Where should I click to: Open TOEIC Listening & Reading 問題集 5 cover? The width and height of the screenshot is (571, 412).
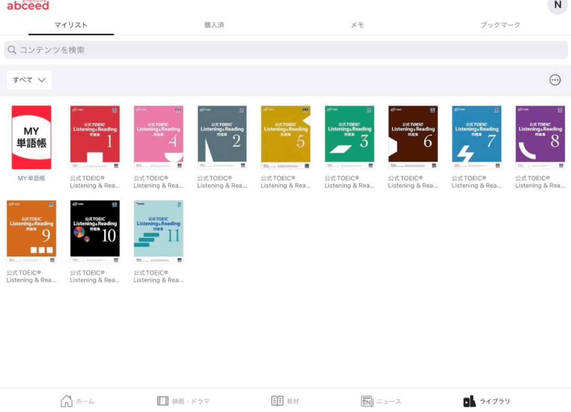pos(285,138)
